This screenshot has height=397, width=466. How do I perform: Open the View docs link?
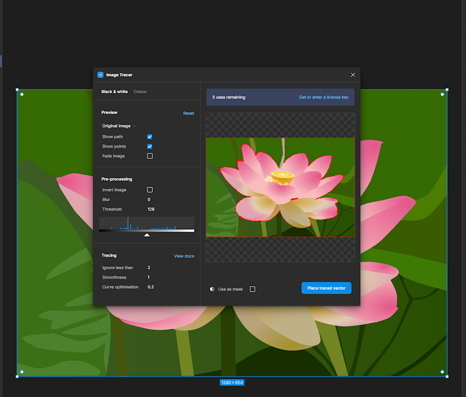click(184, 256)
